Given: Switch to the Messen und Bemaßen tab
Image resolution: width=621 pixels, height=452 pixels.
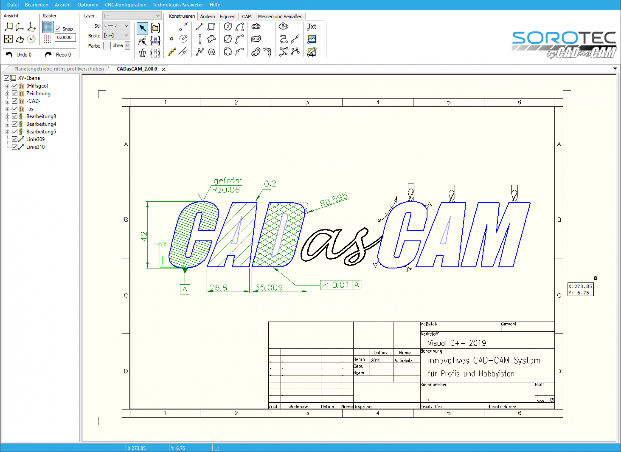Looking at the screenshot, I should tap(280, 16).
